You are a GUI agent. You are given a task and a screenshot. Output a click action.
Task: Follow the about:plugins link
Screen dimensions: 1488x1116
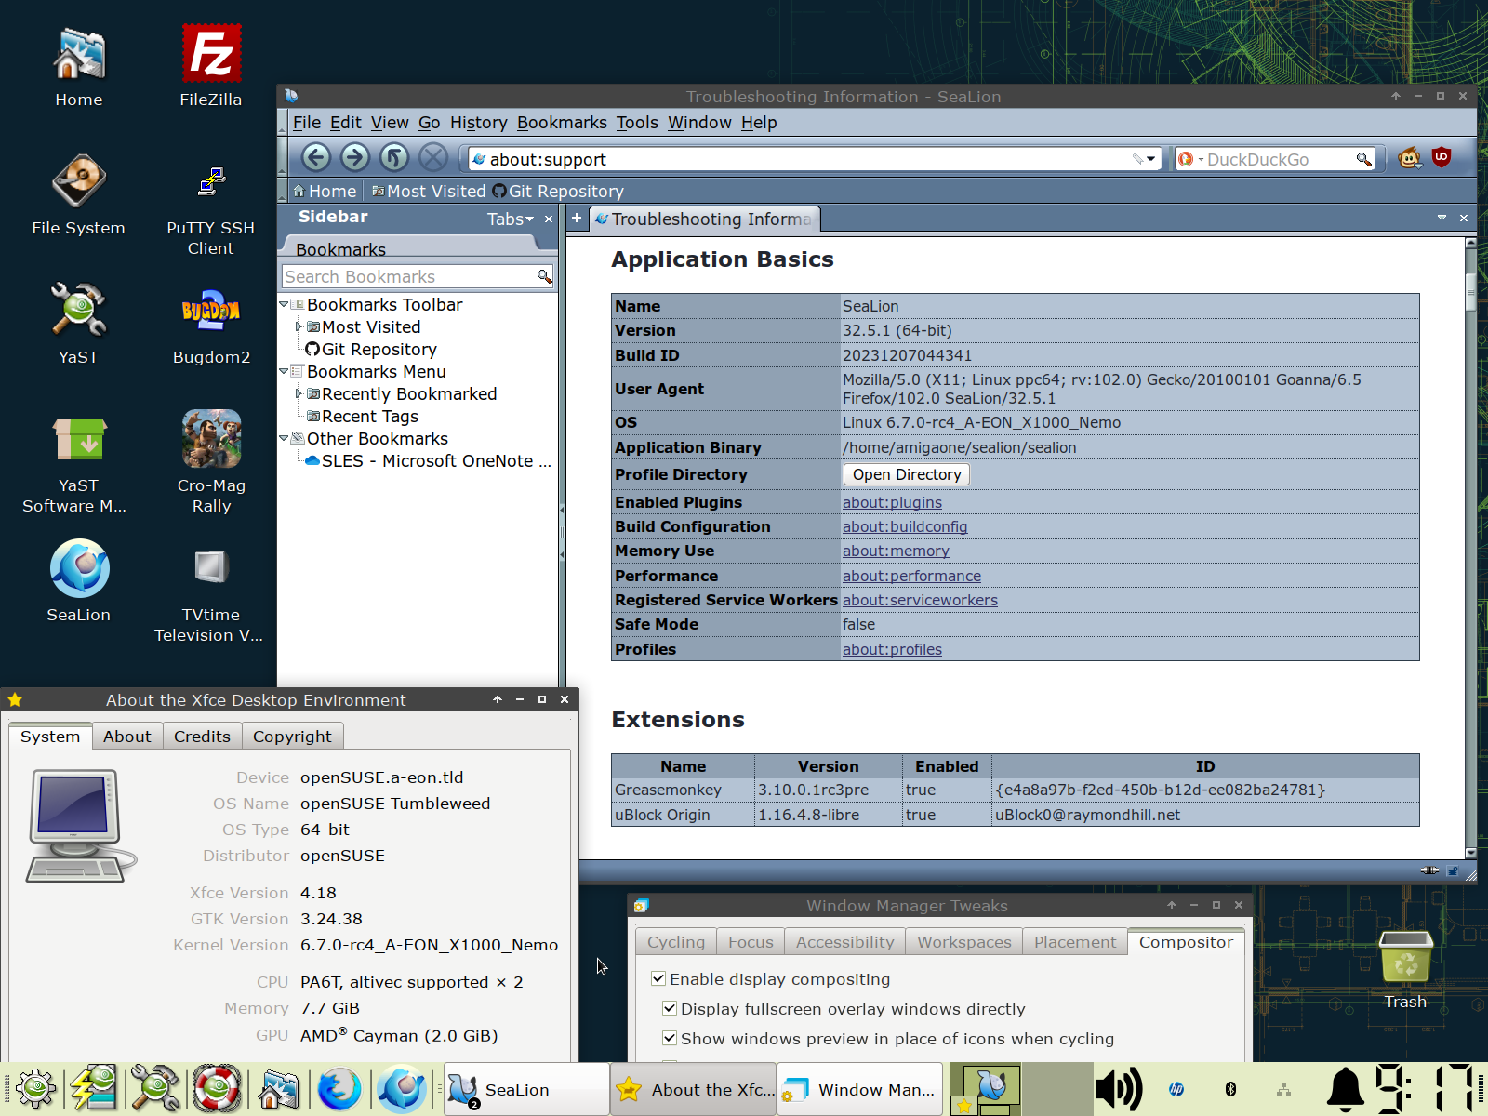[x=892, y=502]
